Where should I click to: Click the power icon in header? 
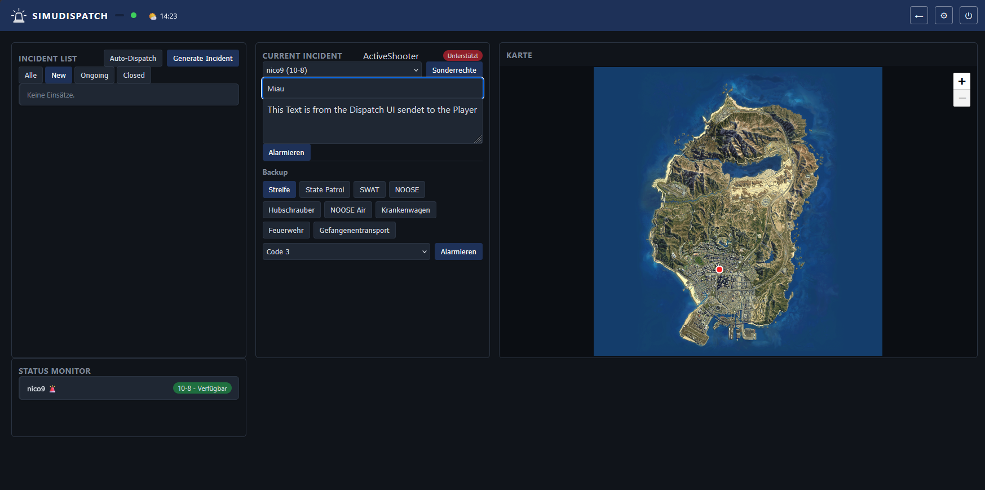(969, 16)
